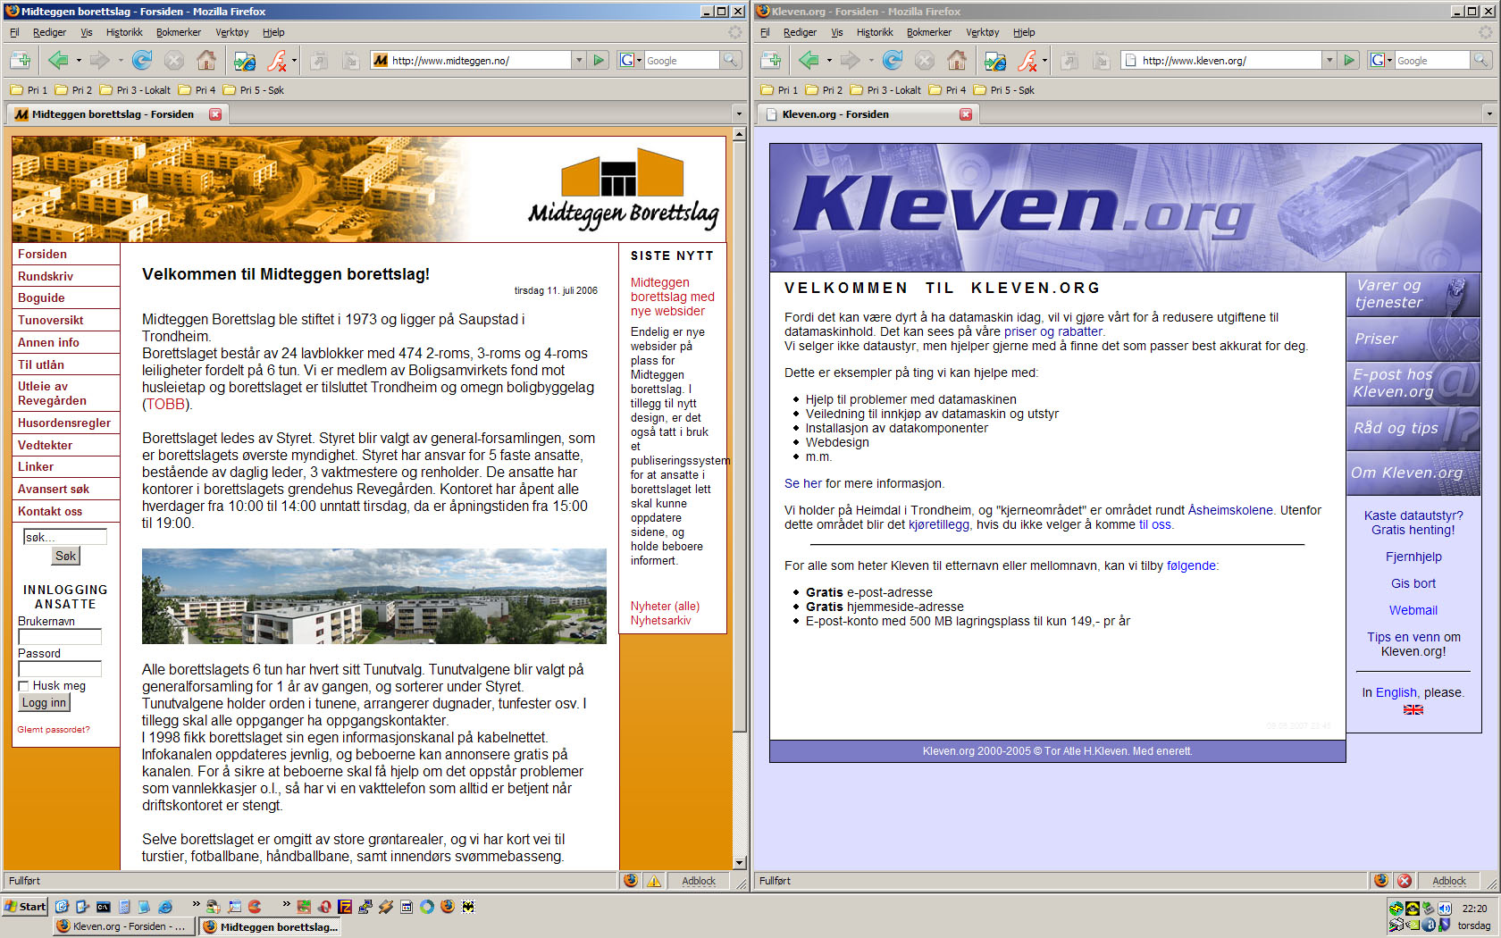Click the Webmail link on the Kleven page
The image size is (1501, 938).
tap(1413, 610)
